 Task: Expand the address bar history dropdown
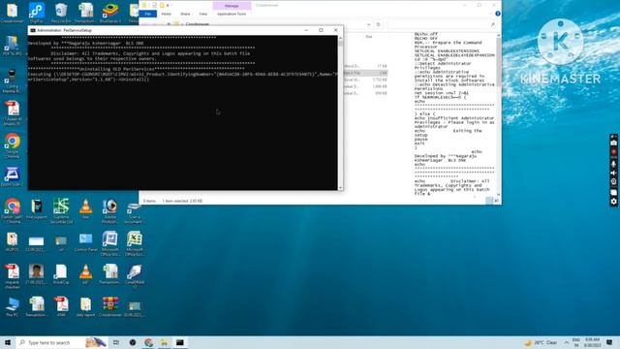tap(368, 24)
